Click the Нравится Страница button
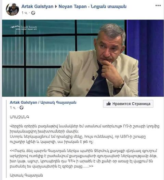The height and width of the screenshot is (180, 164). tap(128, 104)
